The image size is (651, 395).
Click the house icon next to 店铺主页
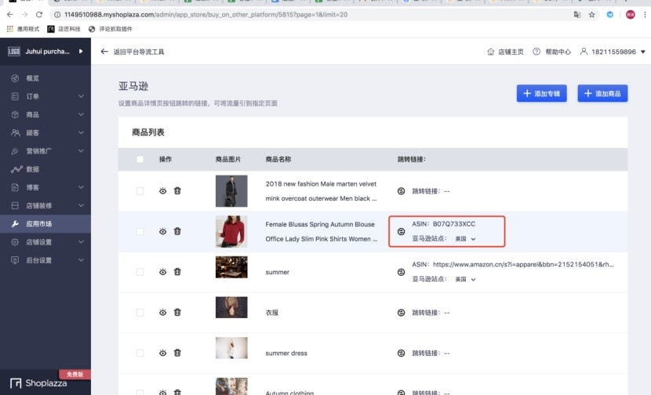point(491,52)
